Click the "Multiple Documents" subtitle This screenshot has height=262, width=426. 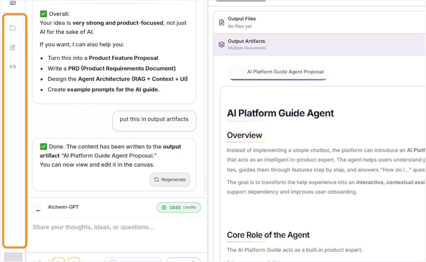(x=247, y=48)
